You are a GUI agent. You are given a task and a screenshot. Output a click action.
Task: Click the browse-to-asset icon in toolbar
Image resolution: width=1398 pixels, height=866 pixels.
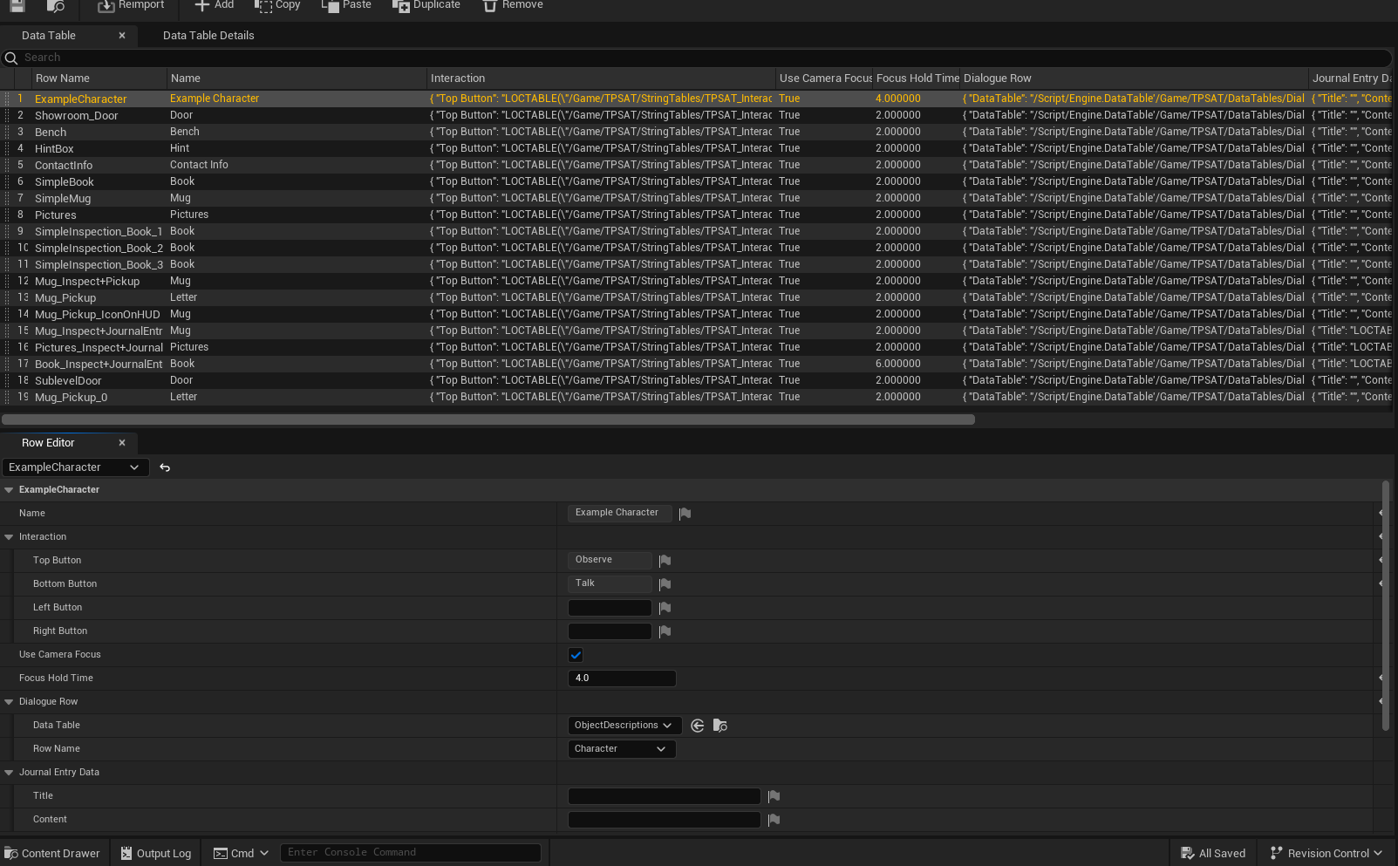(56, 5)
